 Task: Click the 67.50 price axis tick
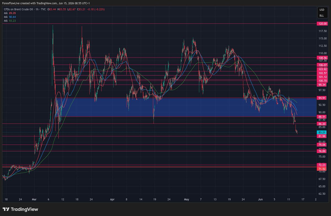tap(322, 179)
